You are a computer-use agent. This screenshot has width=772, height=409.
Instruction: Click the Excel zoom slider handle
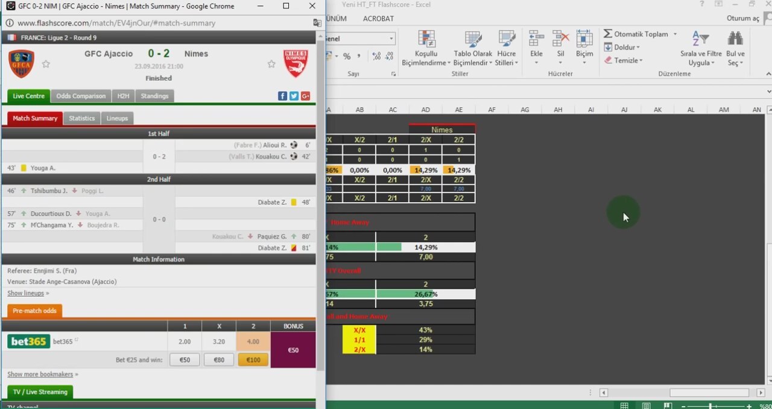pos(711,407)
